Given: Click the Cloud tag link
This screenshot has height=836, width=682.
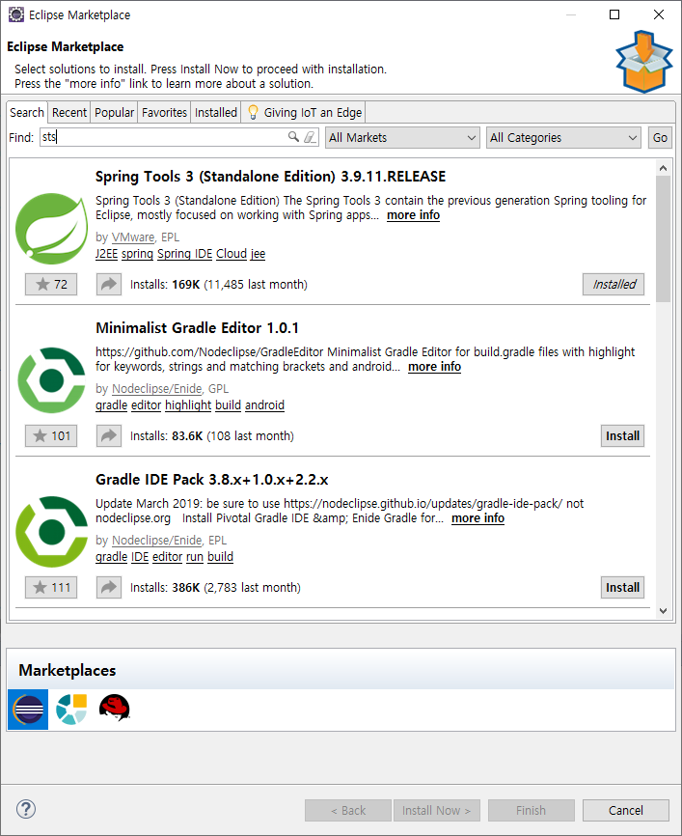Looking at the screenshot, I should [x=232, y=254].
